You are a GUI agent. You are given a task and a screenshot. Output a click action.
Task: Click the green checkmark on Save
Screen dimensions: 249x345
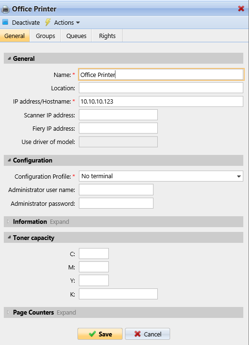point(92,334)
